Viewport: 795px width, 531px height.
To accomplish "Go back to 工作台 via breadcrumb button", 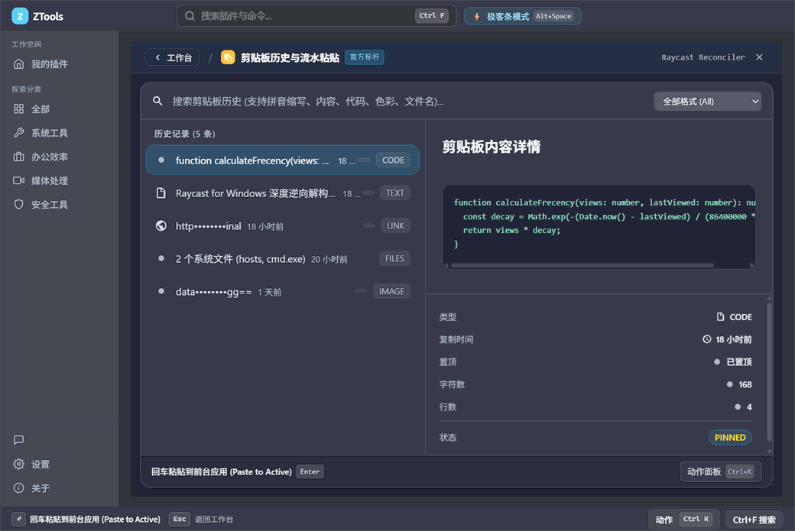I will [173, 57].
